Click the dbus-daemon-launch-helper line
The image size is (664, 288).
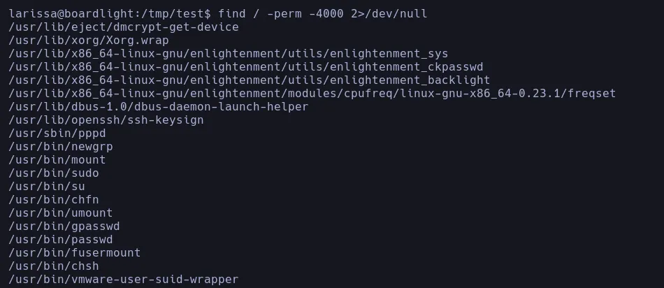point(159,106)
